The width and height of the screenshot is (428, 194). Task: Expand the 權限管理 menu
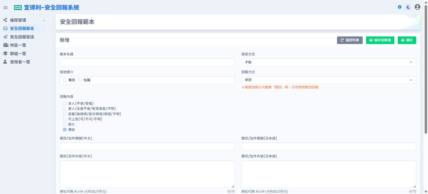pyautogui.click(x=24, y=20)
